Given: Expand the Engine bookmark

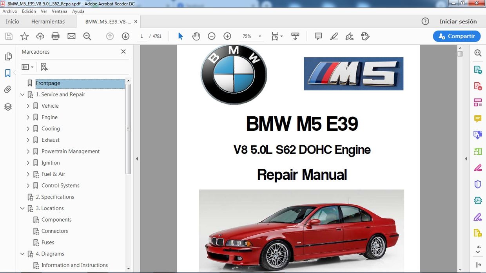Looking at the screenshot, I should 28,117.
